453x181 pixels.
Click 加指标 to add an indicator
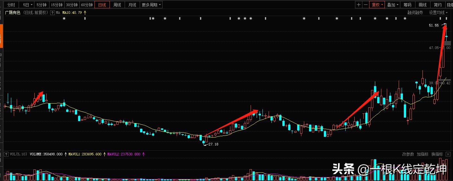click(x=422, y=154)
